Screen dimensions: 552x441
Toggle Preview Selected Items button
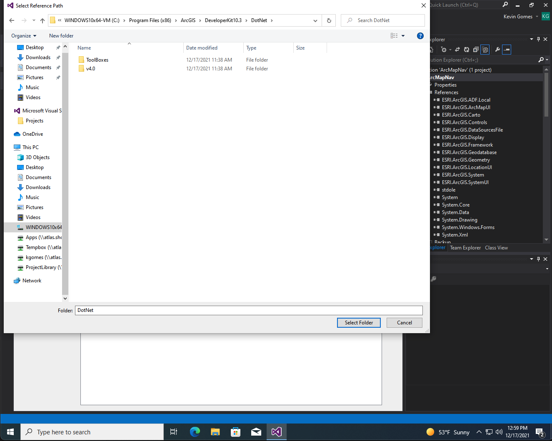(507, 50)
